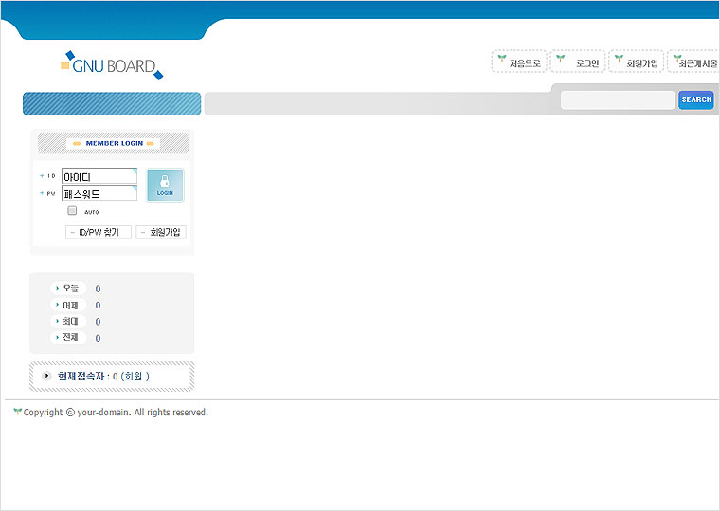Focus the 패스워드 password field
Image resolution: width=720 pixels, height=511 pixels.
coord(99,194)
